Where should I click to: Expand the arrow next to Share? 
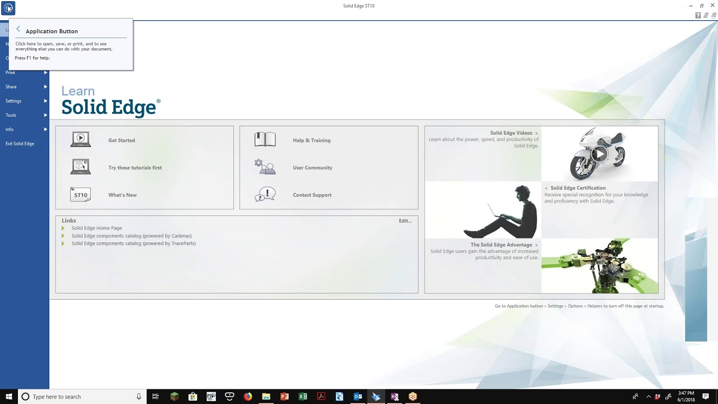click(45, 87)
